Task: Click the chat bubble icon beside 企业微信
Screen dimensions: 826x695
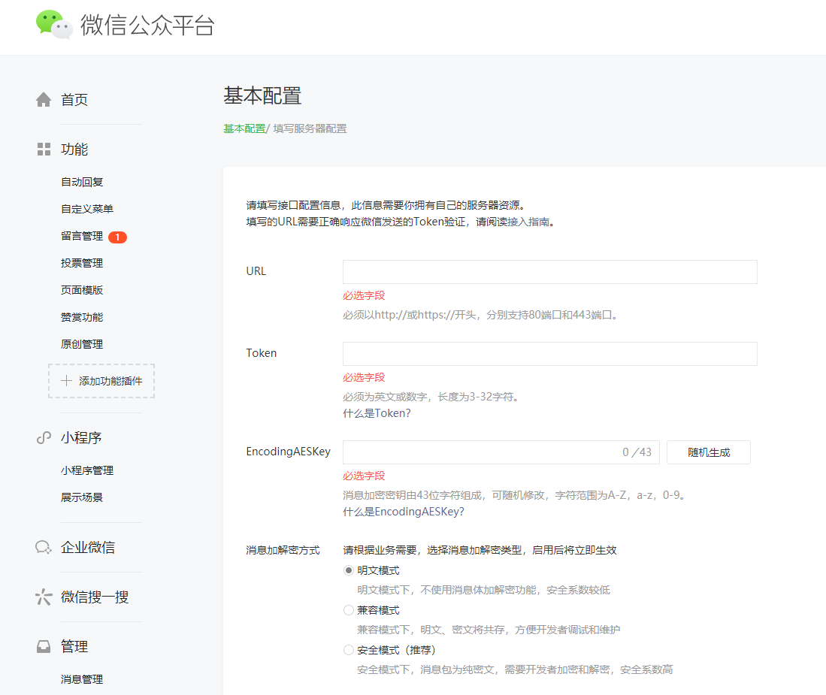Action: 44,548
